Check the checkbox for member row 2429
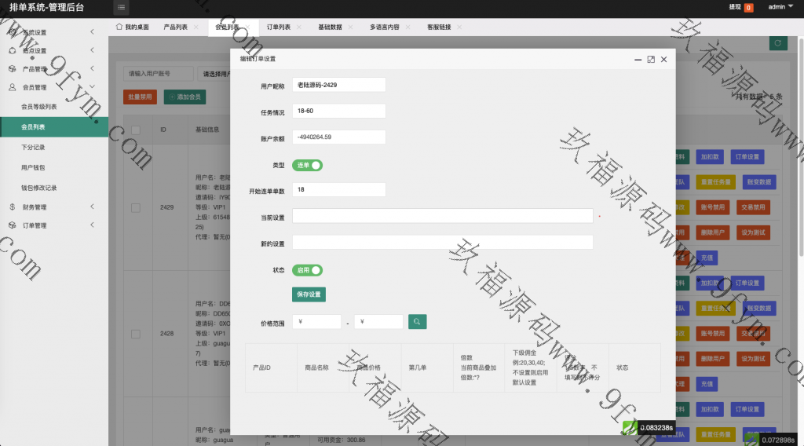804x446 pixels. coord(135,207)
